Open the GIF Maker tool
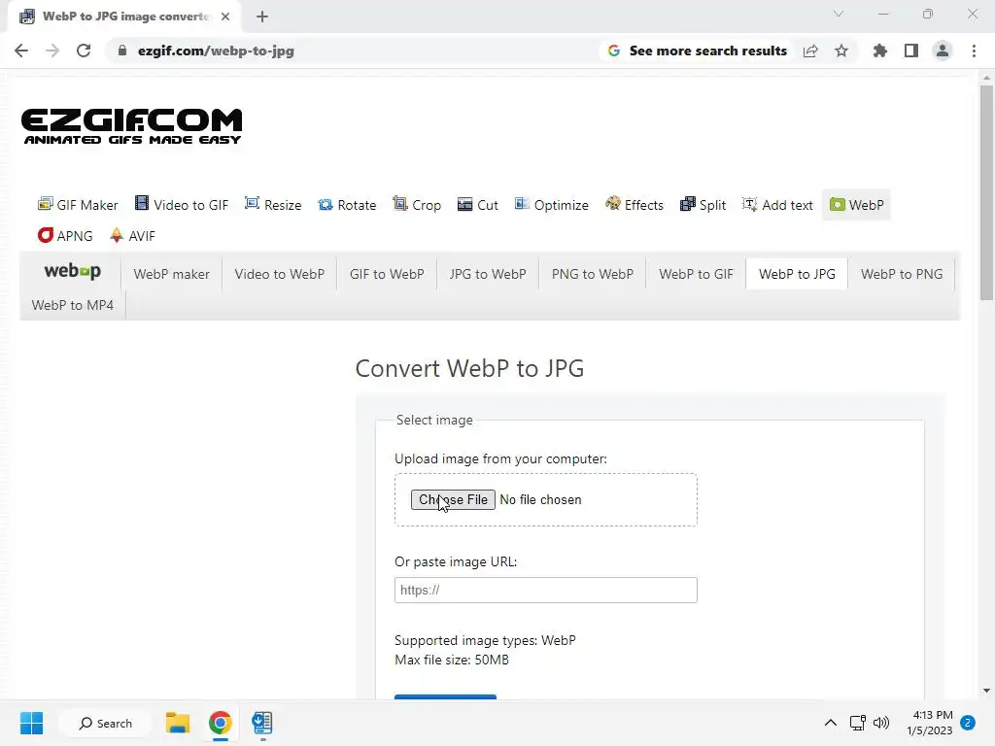The image size is (995, 746). [78, 205]
